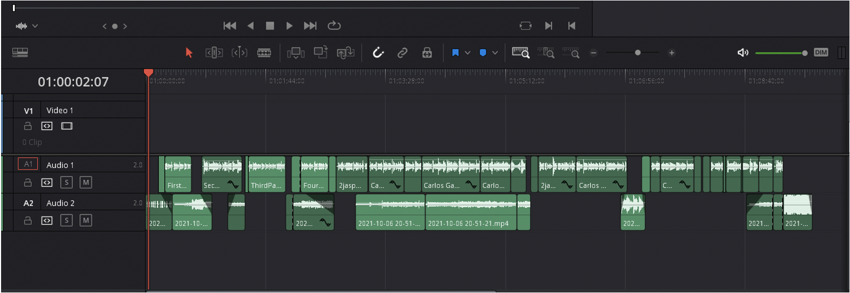850x293 pixels.
Task: Lock the Video 1 track
Action: click(28, 126)
